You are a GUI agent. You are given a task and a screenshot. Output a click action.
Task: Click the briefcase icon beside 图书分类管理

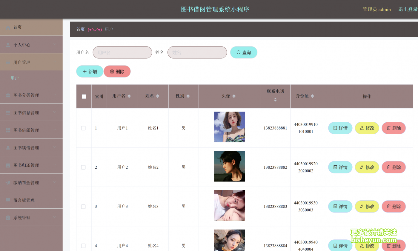click(x=8, y=95)
